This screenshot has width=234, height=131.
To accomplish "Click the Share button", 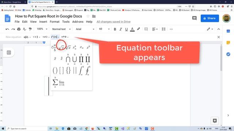I will click(x=210, y=18).
